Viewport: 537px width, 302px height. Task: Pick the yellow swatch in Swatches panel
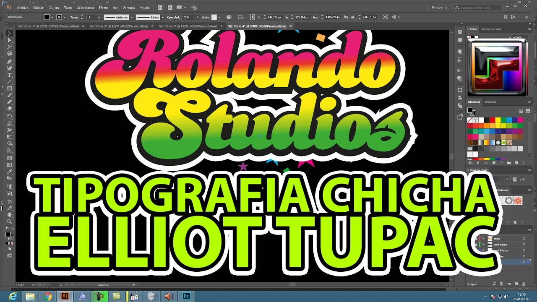(x=498, y=120)
